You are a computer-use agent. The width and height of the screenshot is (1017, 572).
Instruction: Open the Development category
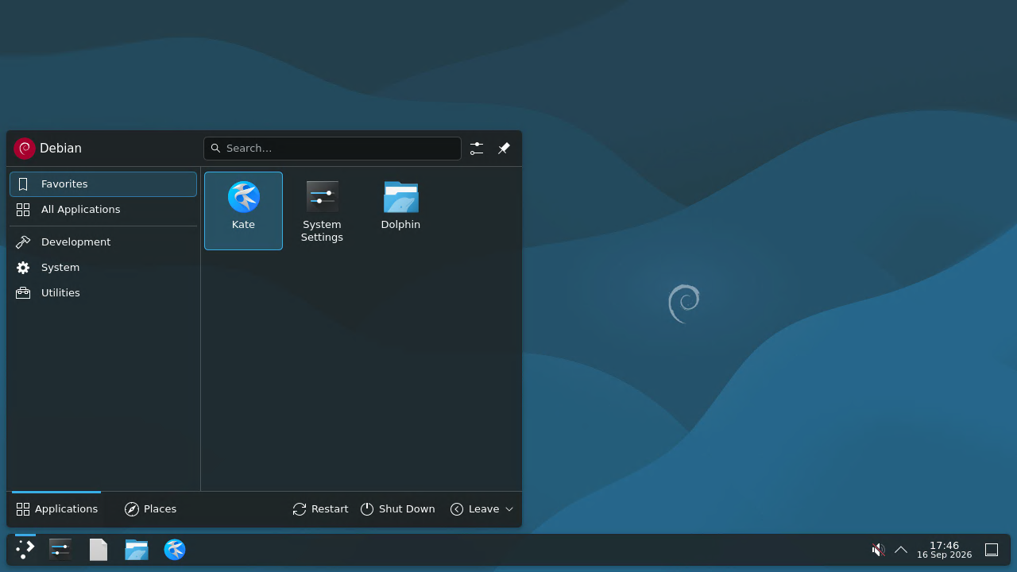coord(103,242)
